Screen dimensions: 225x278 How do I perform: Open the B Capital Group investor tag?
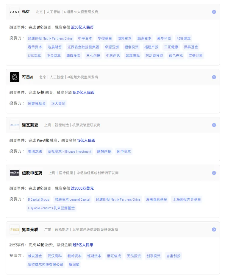[38, 199]
